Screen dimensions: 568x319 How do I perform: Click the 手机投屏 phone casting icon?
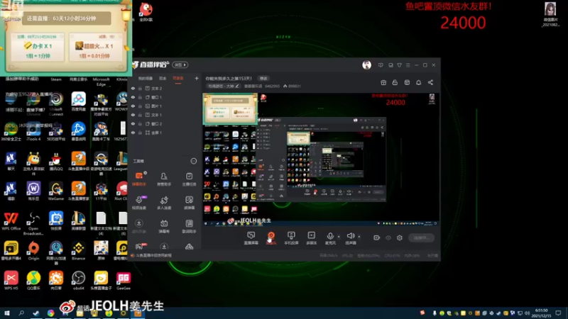click(x=291, y=238)
